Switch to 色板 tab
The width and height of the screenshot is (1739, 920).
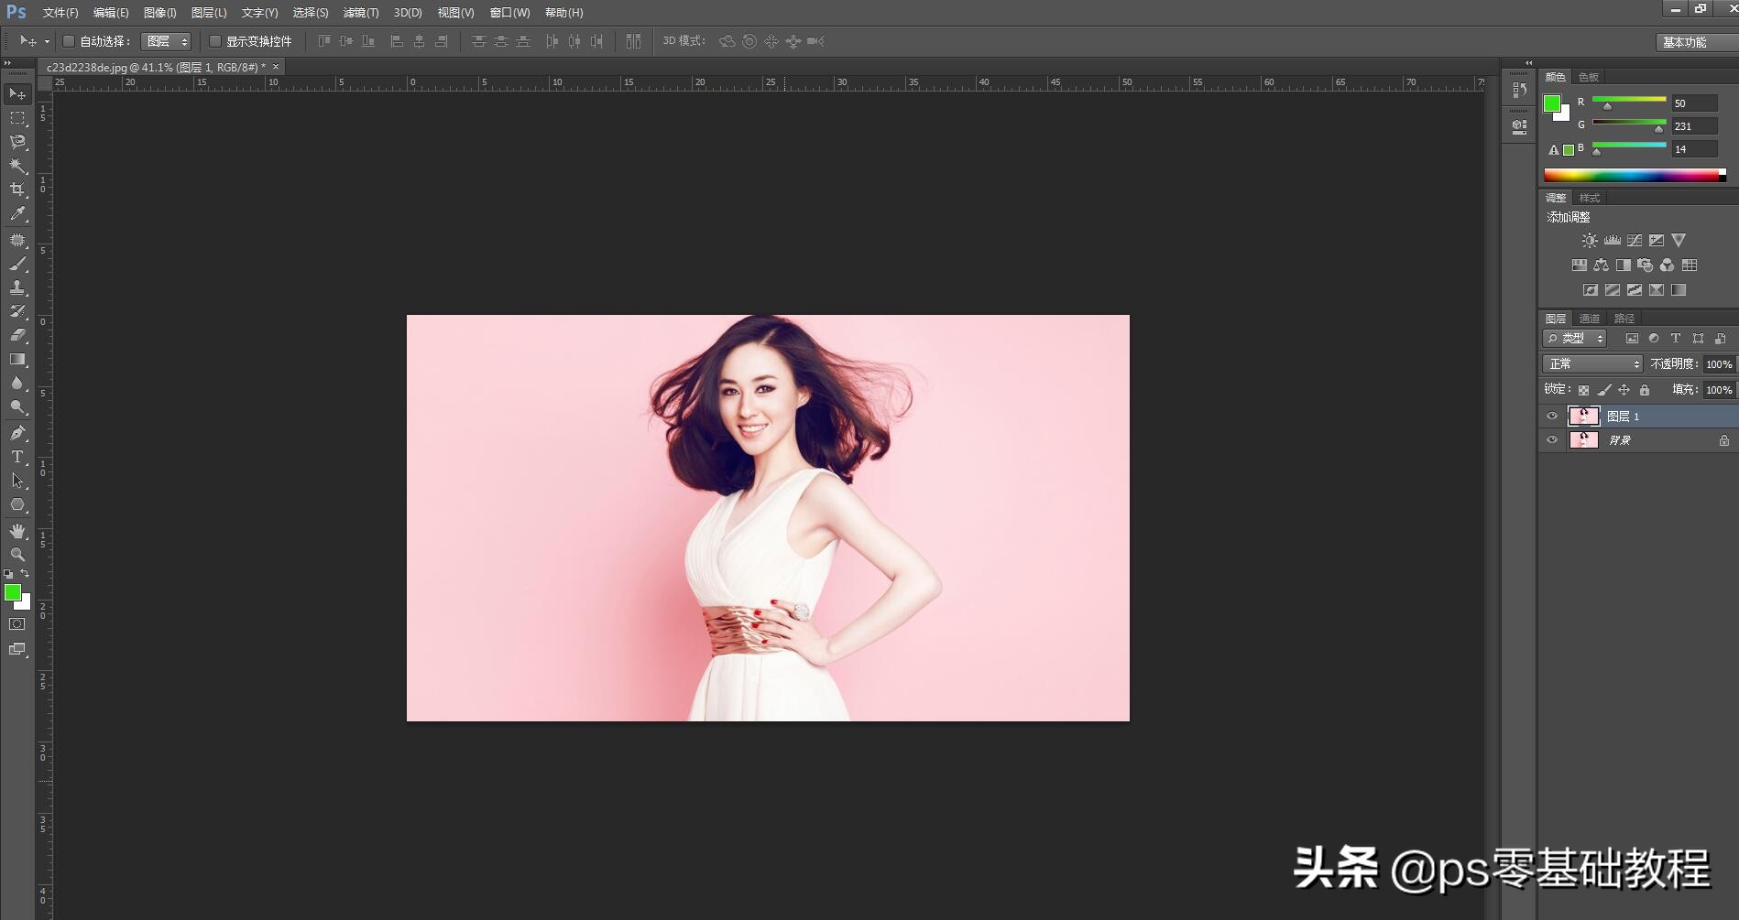tap(1589, 77)
